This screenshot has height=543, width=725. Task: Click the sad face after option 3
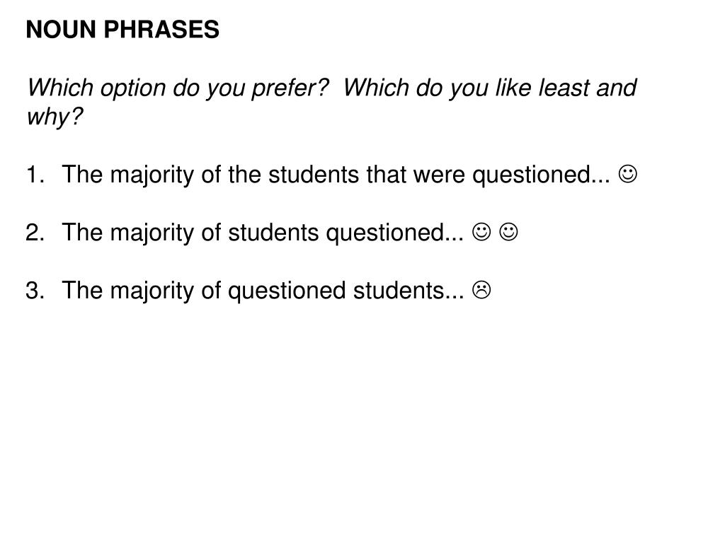pos(481,290)
